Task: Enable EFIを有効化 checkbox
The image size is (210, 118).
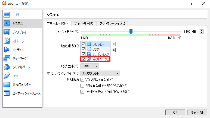Action: coord(82,86)
